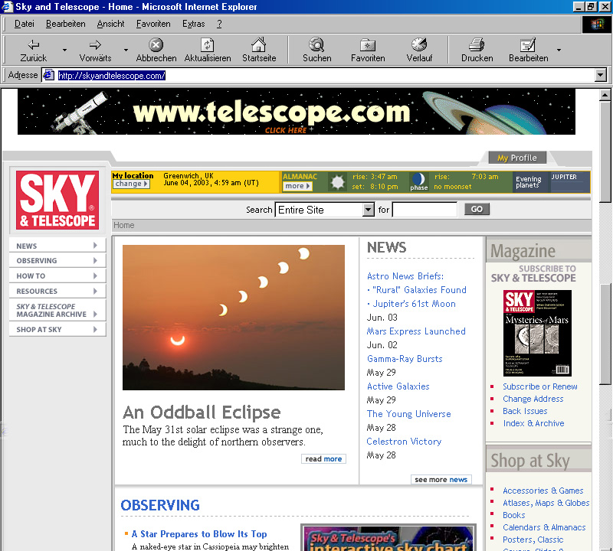Click the Evening planets JUPITER panel
This screenshot has width=613, height=551.
(x=551, y=182)
